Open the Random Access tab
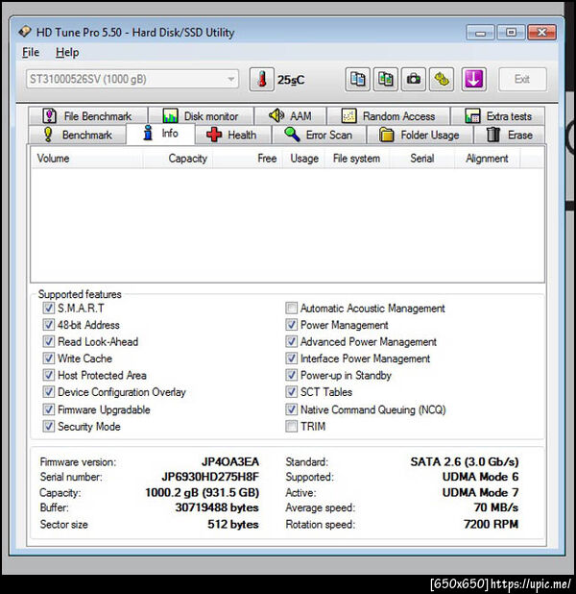The height and width of the screenshot is (594, 576). 388,116
